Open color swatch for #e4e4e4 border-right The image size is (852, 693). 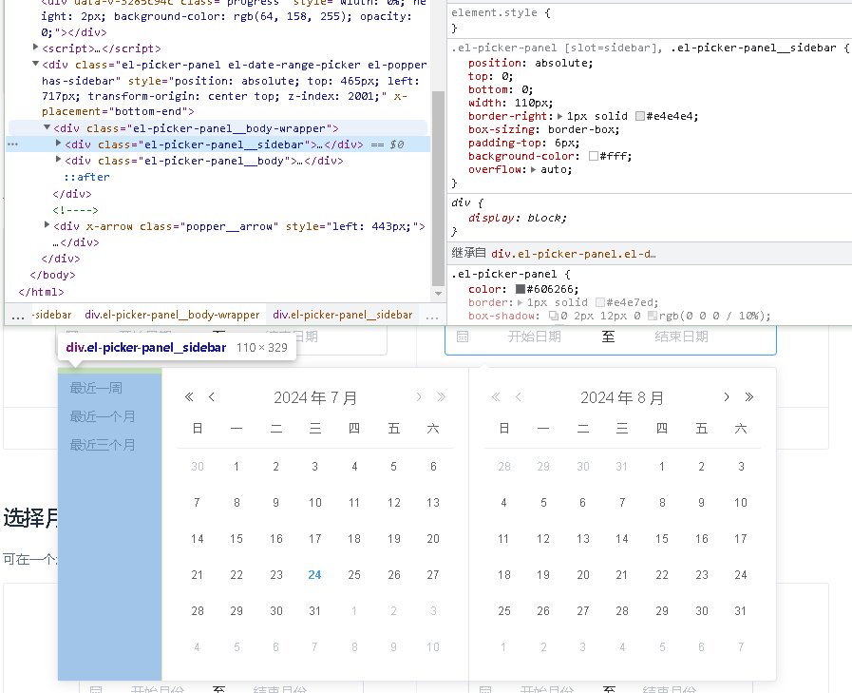(x=640, y=116)
